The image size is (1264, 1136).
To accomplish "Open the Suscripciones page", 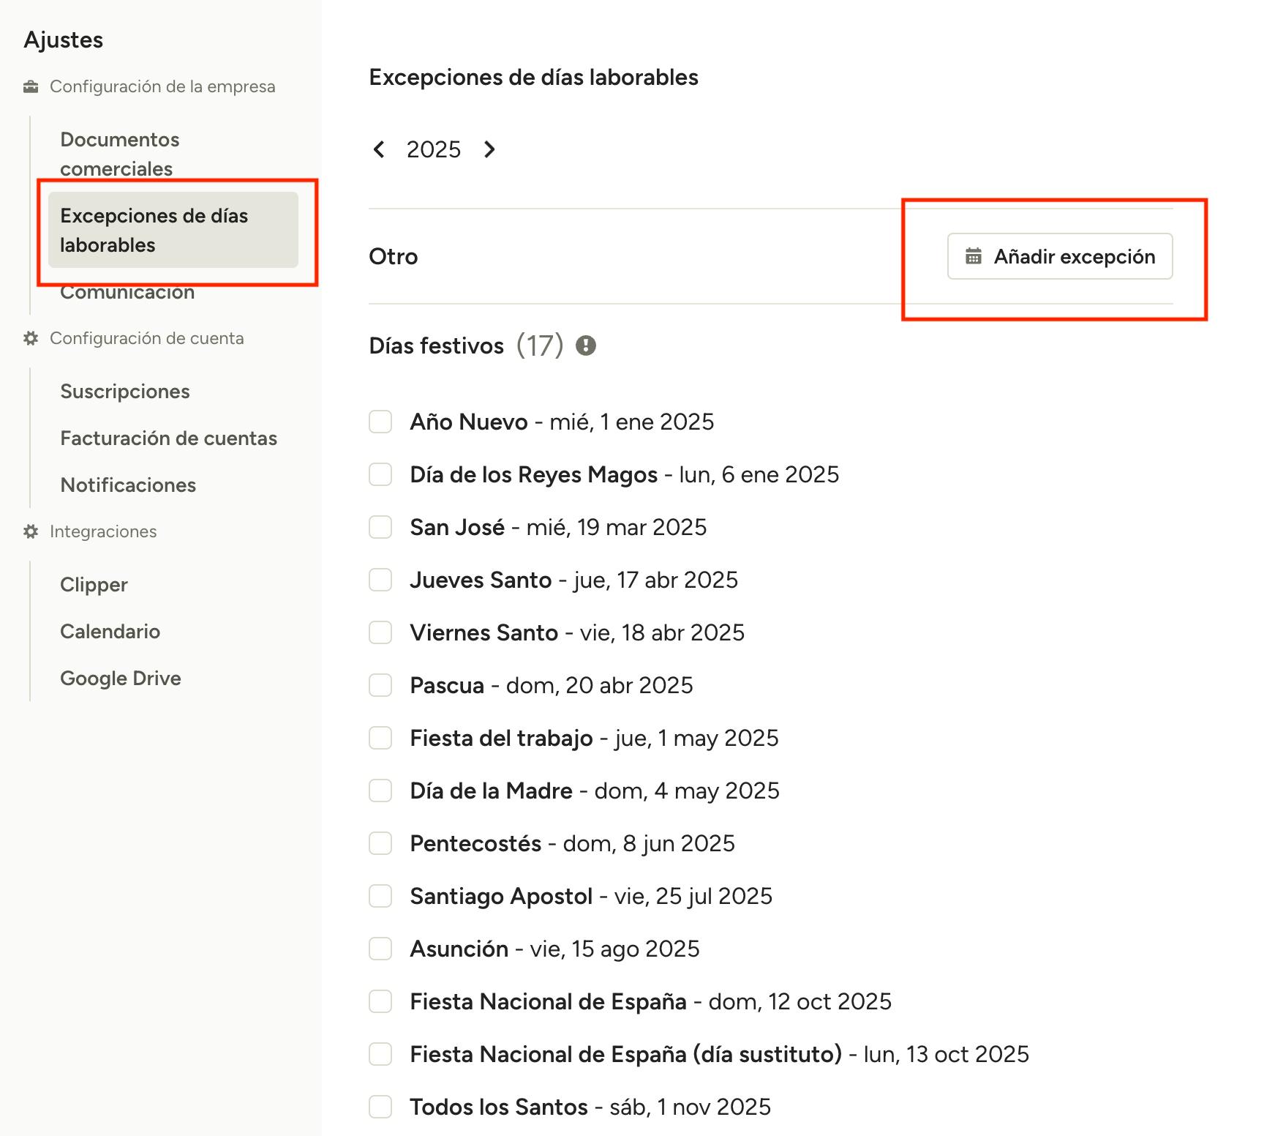I will pyautogui.click(x=125, y=392).
